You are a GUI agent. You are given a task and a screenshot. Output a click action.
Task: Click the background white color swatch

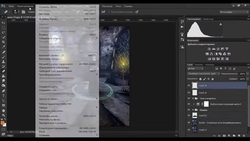pos(5,125)
